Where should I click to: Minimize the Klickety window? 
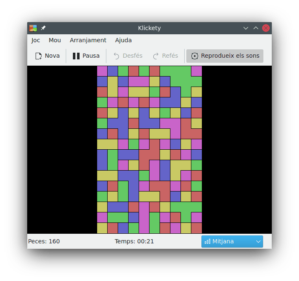click(246, 28)
